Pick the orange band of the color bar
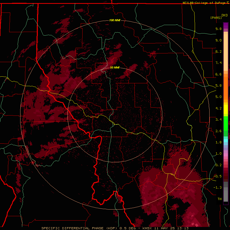The height and width of the screenshot is (230, 230). coord(226,88)
